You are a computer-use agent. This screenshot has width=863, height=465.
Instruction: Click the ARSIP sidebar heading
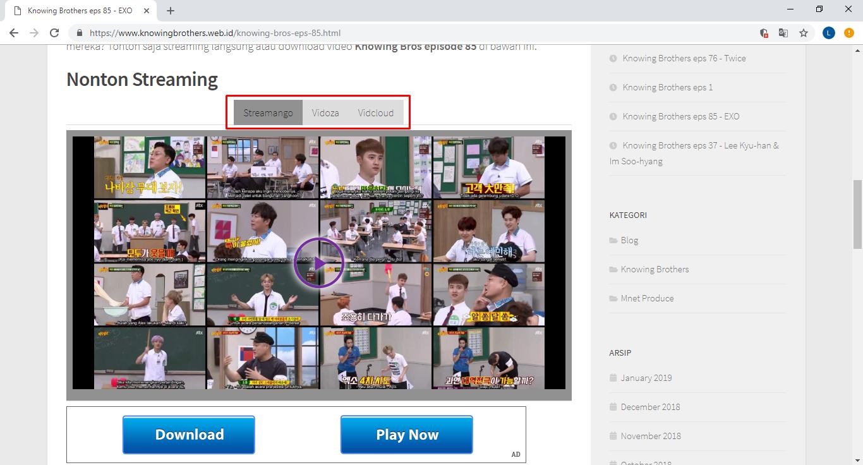[x=620, y=353]
